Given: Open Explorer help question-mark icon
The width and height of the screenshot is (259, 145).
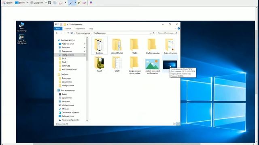Looking at the screenshot, I should (178, 29).
